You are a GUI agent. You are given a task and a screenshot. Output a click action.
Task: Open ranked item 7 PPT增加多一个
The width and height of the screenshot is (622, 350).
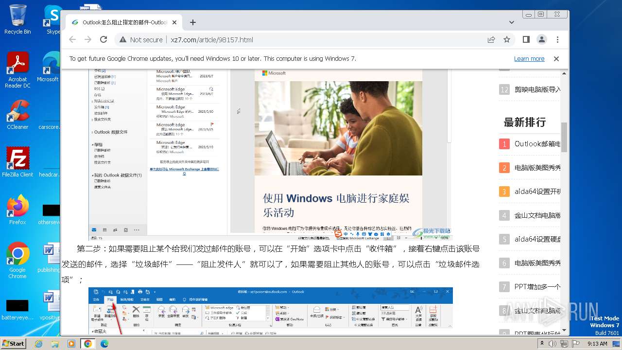coord(537,287)
